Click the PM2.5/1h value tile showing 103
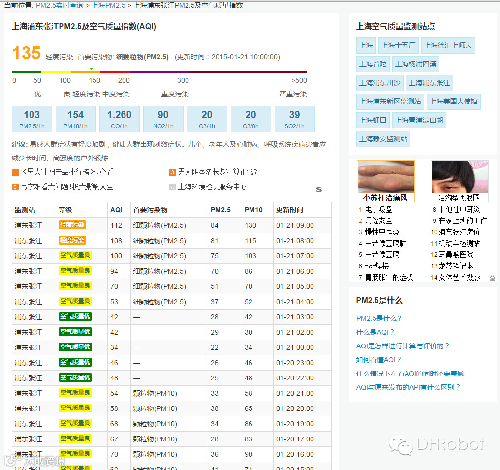 coord(32,119)
